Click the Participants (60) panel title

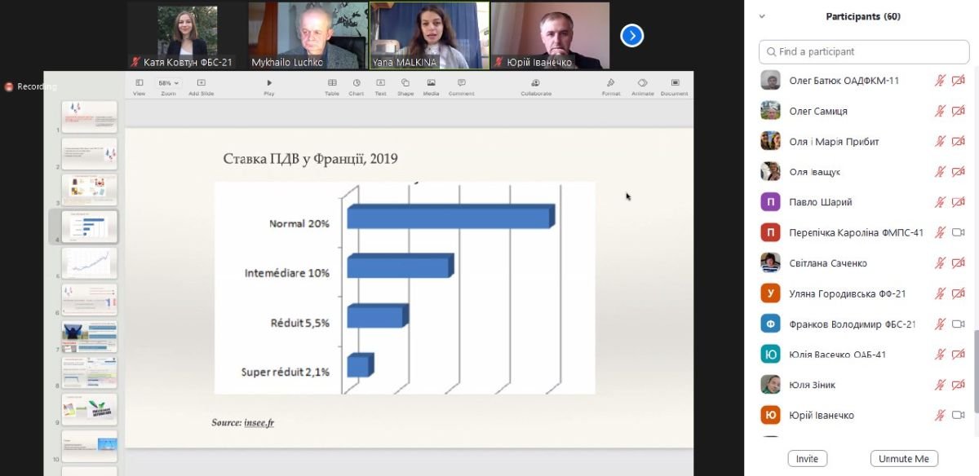pyautogui.click(x=863, y=16)
